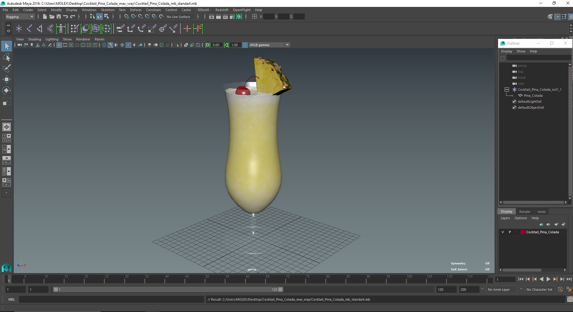Activate the Paint selection tool
The image size is (573, 312).
(x=7, y=68)
